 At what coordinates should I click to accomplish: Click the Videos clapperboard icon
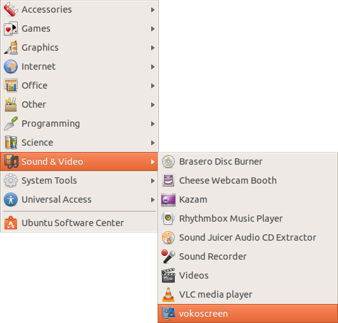pos(168,275)
